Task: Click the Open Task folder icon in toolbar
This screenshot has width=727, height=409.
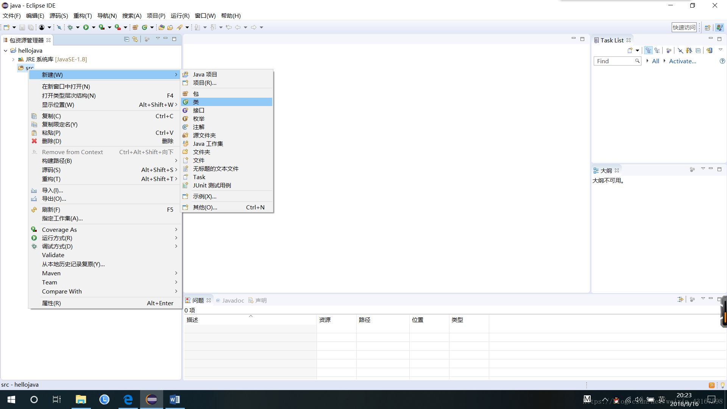Action: [x=170, y=27]
